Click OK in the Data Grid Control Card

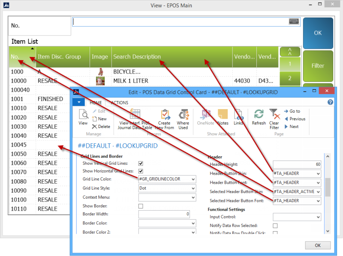(x=318, y=245)
